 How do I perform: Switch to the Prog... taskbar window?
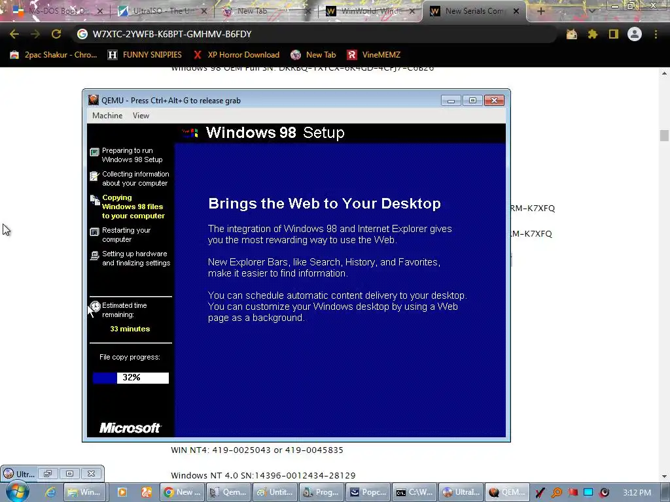tap(321, 492)
